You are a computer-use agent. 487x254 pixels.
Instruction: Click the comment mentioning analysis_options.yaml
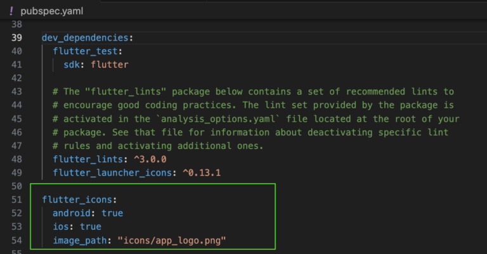(256, 118)
